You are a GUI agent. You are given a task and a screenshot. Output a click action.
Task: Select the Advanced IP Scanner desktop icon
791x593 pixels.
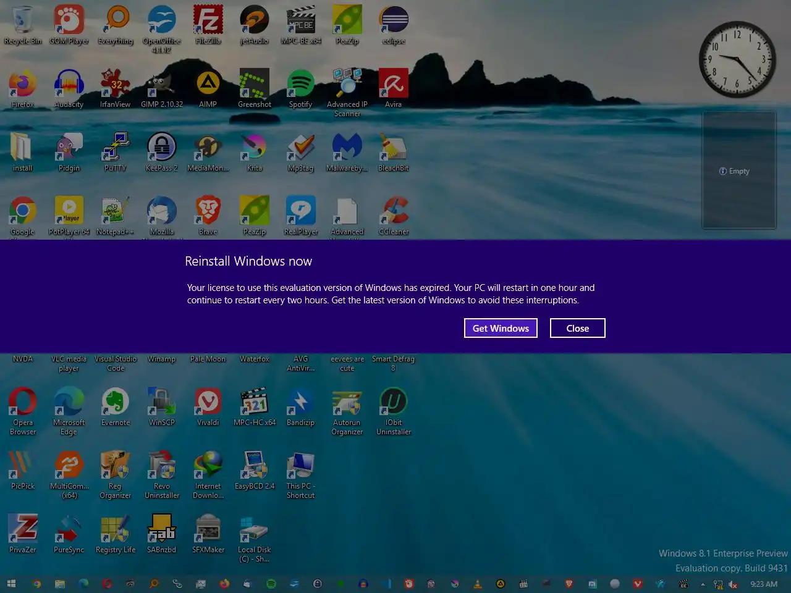pyautogui.click(x=347, y=93)
